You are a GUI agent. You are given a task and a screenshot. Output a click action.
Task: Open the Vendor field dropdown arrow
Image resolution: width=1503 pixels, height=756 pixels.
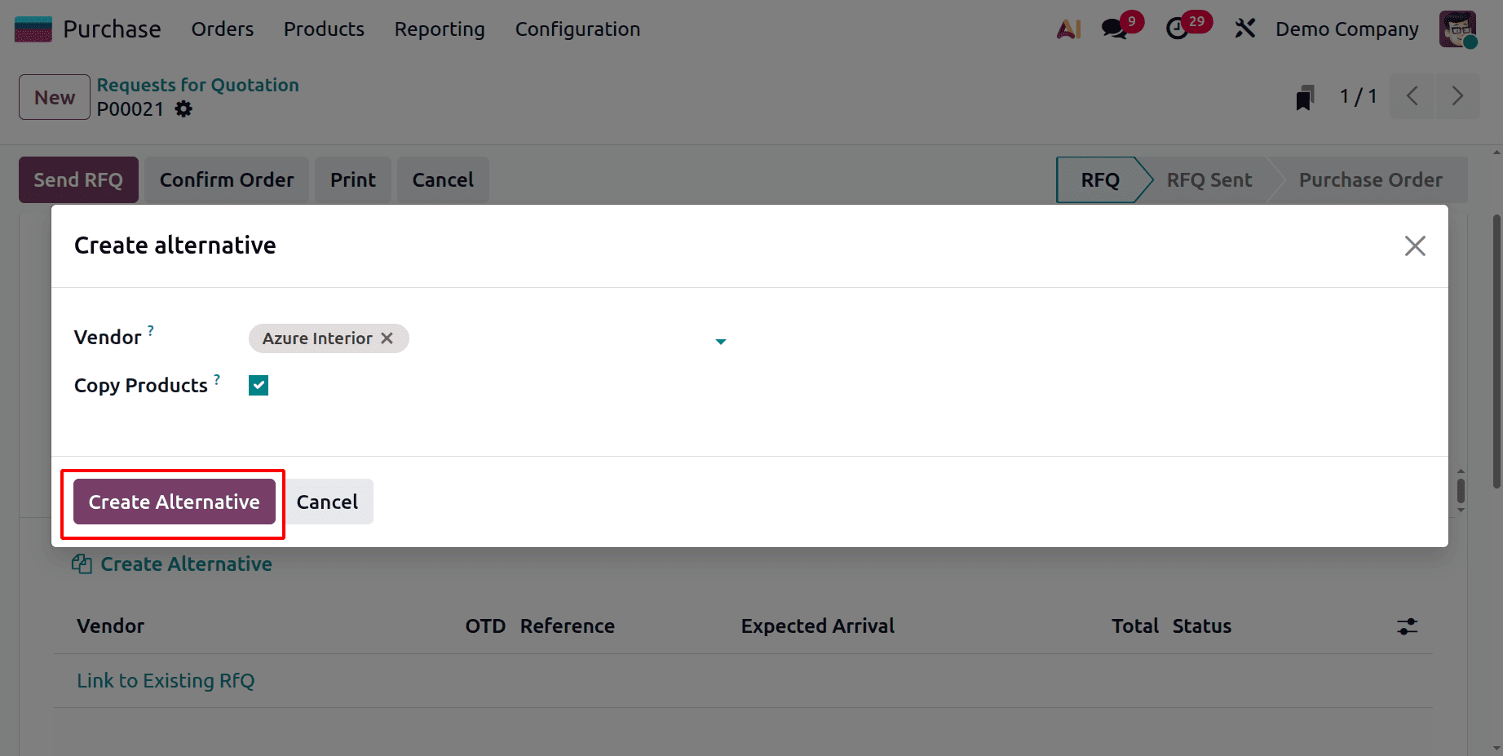720,341
